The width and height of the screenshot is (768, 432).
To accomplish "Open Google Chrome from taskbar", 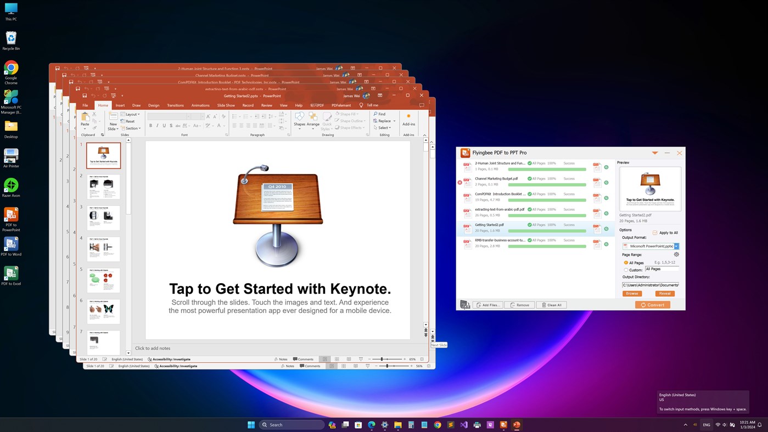I will [438, 425].
